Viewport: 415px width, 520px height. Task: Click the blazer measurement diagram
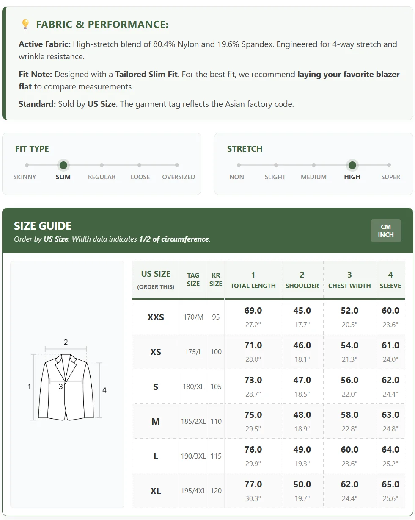tap(67, 384)
